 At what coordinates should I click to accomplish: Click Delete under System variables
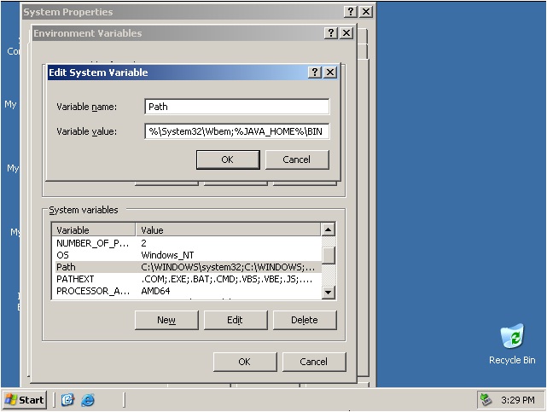(304, 320)
